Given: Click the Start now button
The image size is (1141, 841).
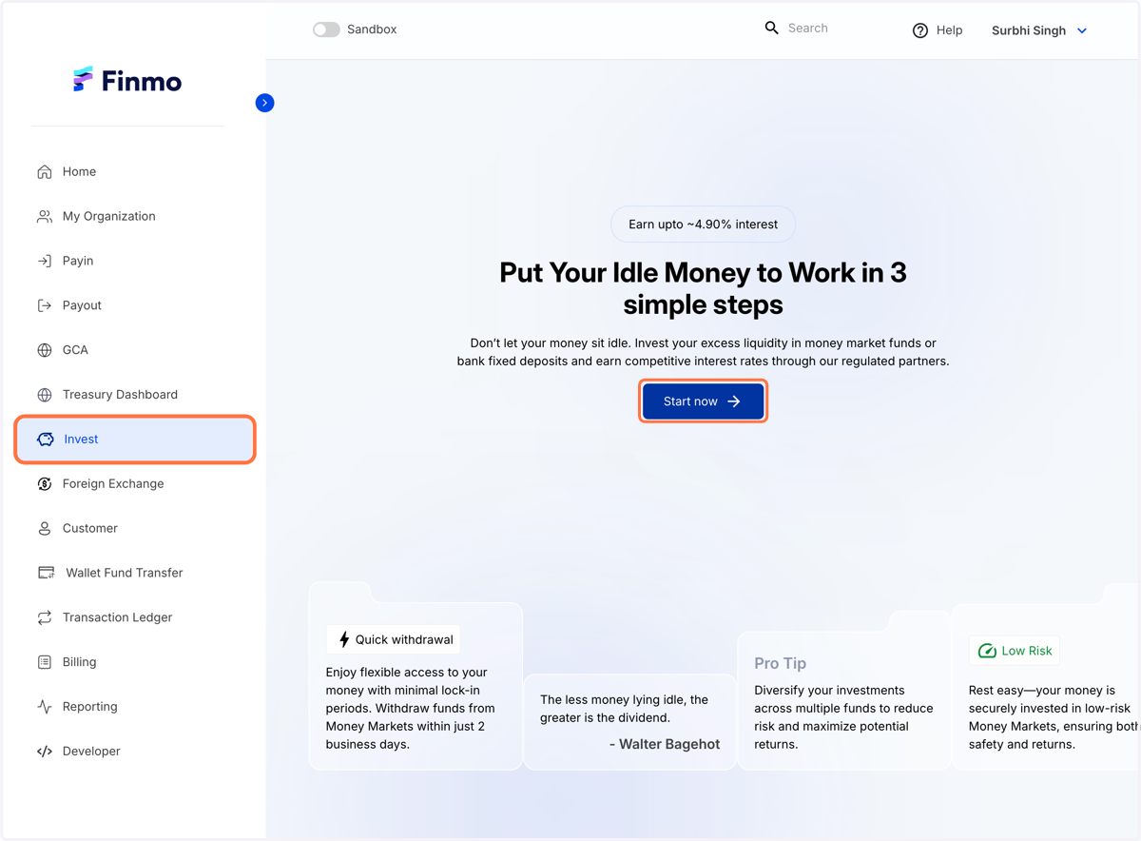Looking at the screenshot, I should tap(703, 401).
